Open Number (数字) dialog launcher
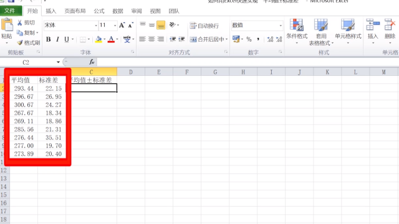399x224 pixels. [280, 52]
